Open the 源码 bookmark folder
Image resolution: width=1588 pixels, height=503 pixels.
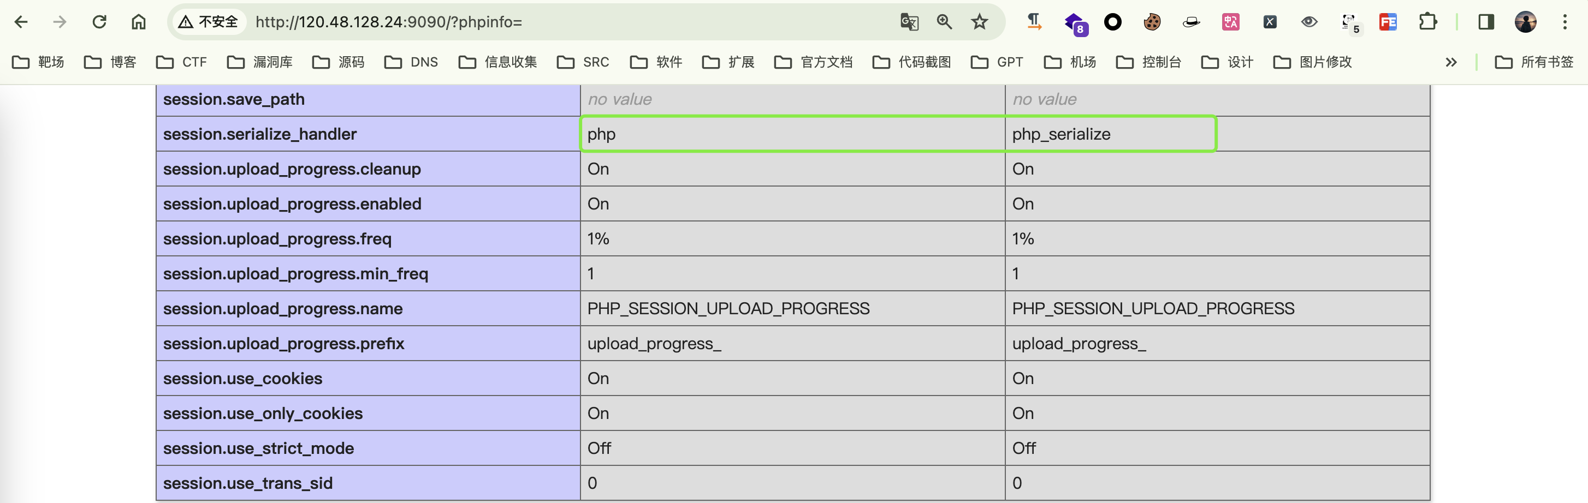tap(339, 62)
